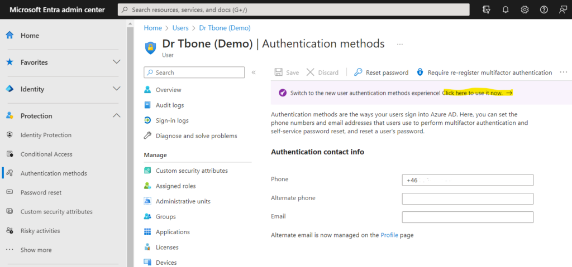572x267 pixels.
Task: Click the global search resources box
Action: tap(294, 10)
